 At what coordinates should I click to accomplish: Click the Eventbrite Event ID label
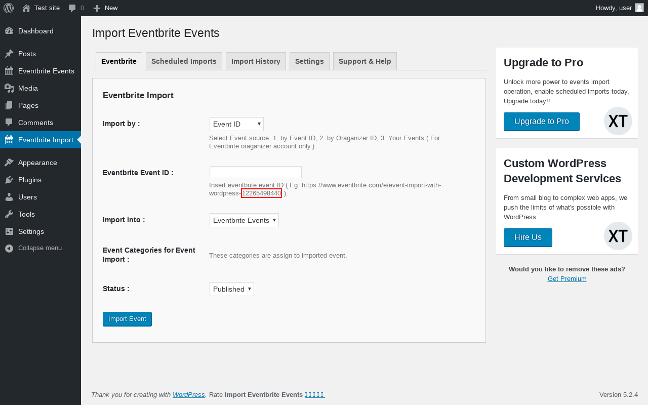click(x=138, y=173)
